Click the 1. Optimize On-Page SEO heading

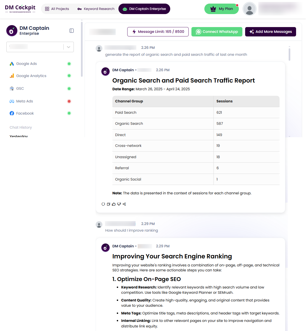(146, 279)
